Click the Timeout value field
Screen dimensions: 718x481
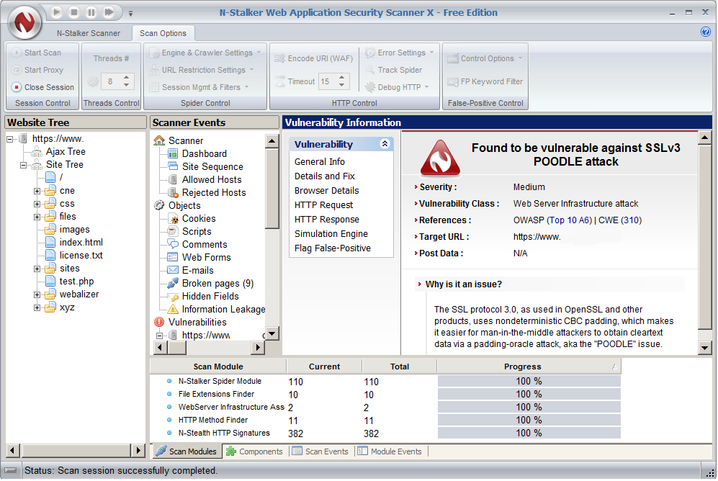[x=328, y=81]
